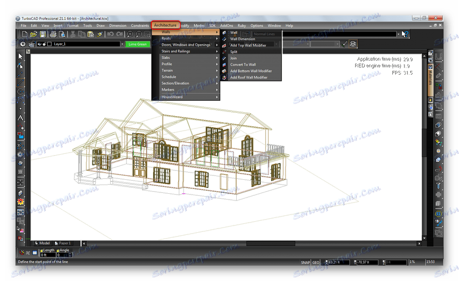Save the drawing using the Save icon
The image size is (459, 281).
[42, 34]
